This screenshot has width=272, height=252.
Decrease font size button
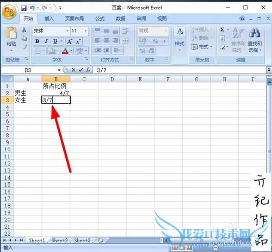[x=78, y=41]
